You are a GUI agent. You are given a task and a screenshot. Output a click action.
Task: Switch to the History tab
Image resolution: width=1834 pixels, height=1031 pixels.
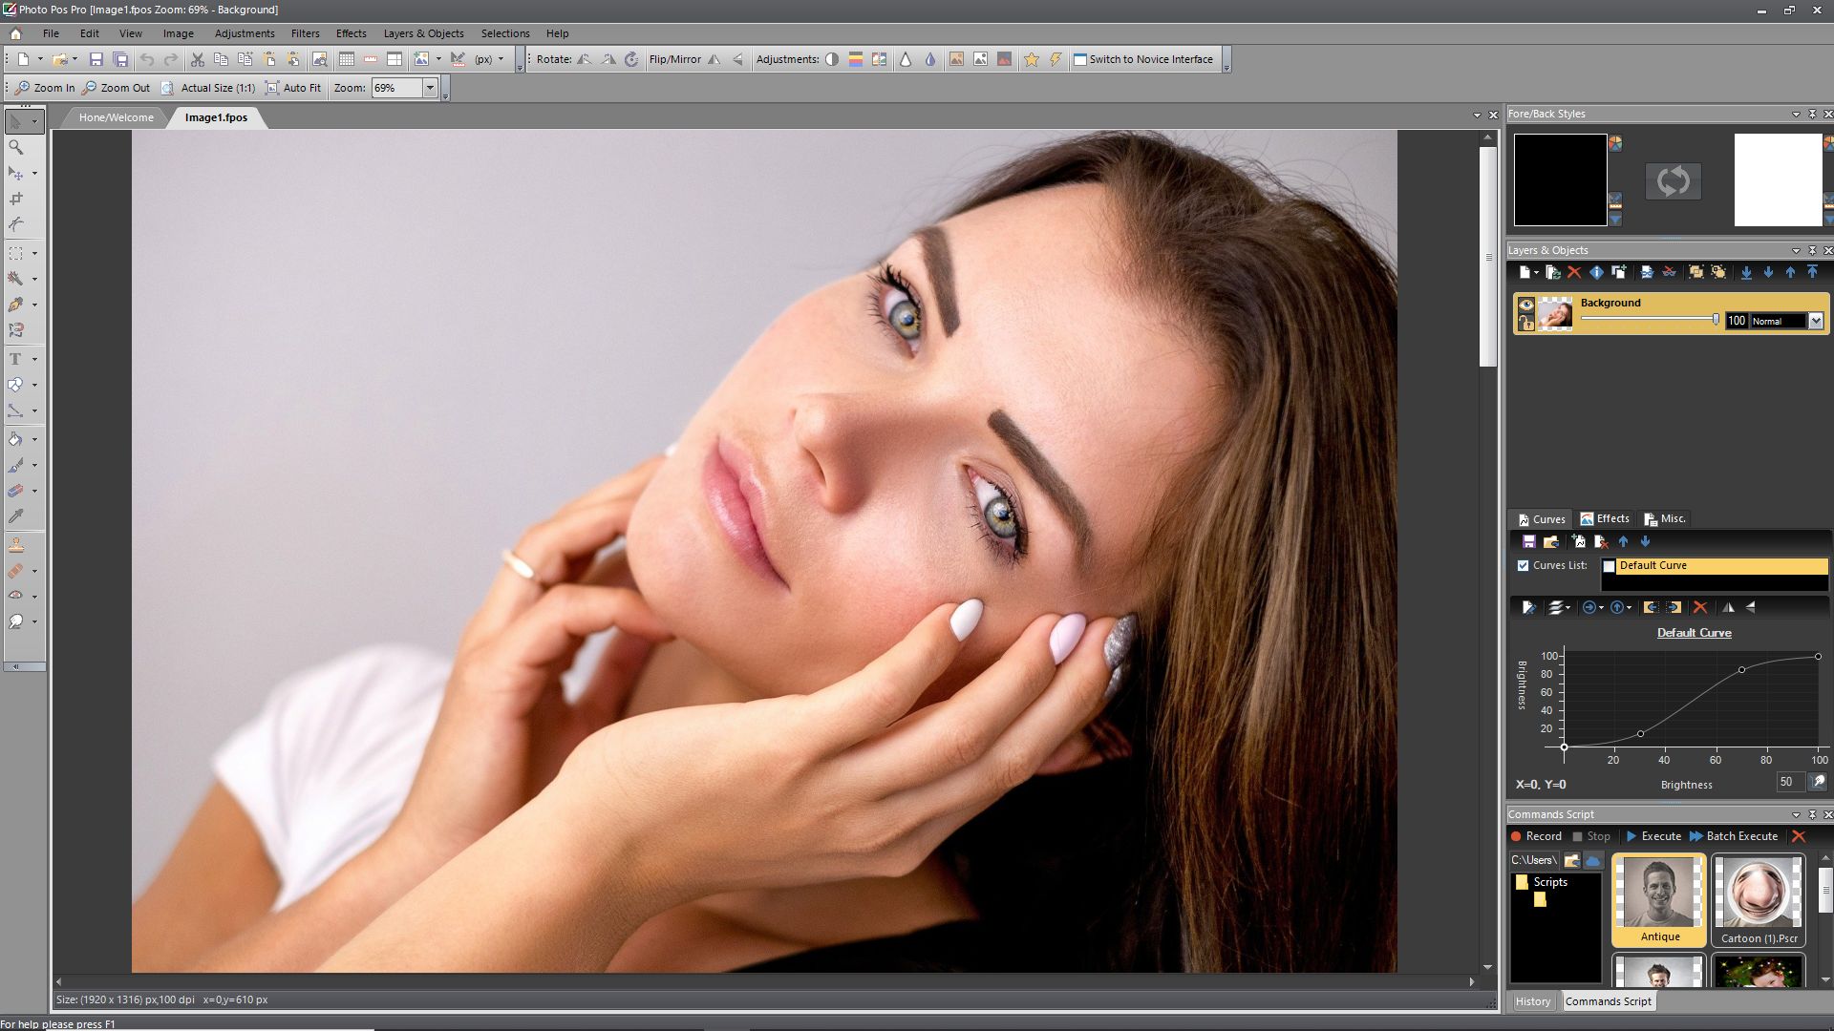[1532, 1001]
